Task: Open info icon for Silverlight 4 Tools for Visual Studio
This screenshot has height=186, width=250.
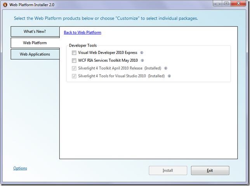Action: pyautogui.click(x=169, y=76)
